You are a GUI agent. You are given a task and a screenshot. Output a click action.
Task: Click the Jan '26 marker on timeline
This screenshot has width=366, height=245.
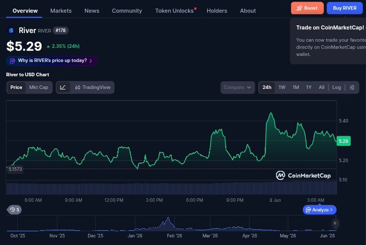pyautogui.click(x=135, y=236)
